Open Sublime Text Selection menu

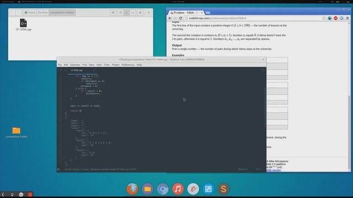(x=75, y=65)
